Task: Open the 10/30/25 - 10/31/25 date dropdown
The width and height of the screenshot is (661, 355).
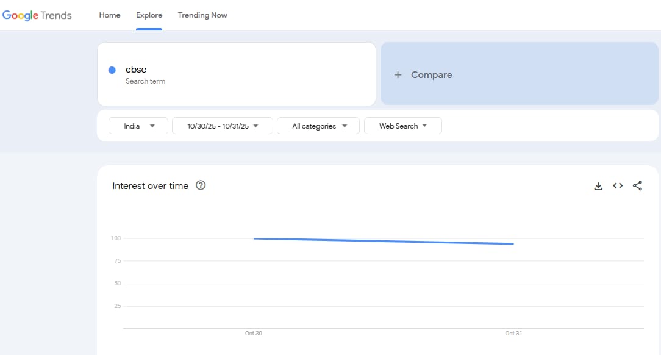Action: (x=223, y=126)
